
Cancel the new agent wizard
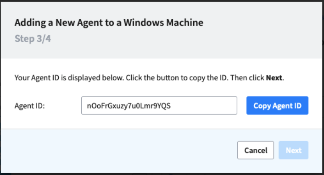[x=256, y=150]
